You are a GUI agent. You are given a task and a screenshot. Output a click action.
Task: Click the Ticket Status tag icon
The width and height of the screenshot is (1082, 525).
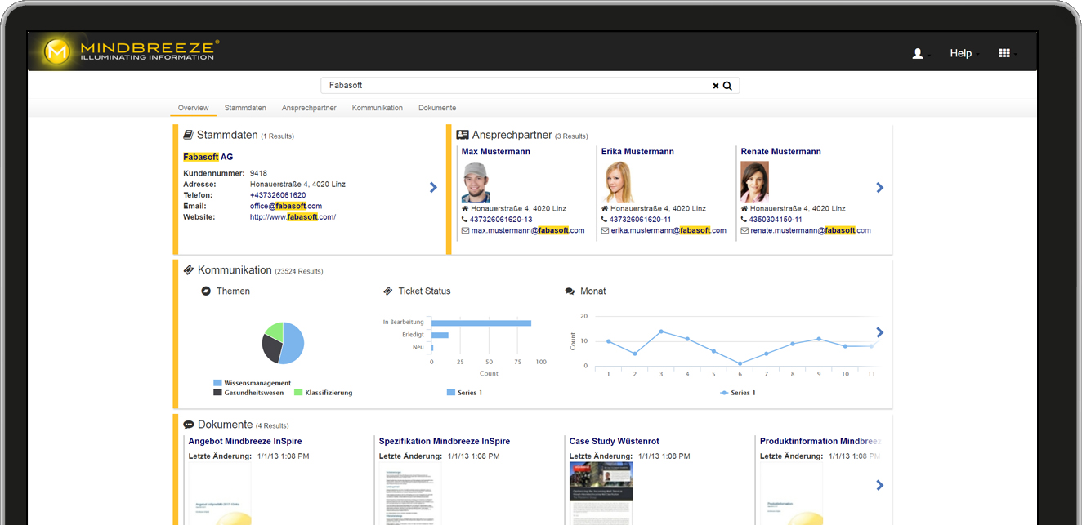click(388, 291)
